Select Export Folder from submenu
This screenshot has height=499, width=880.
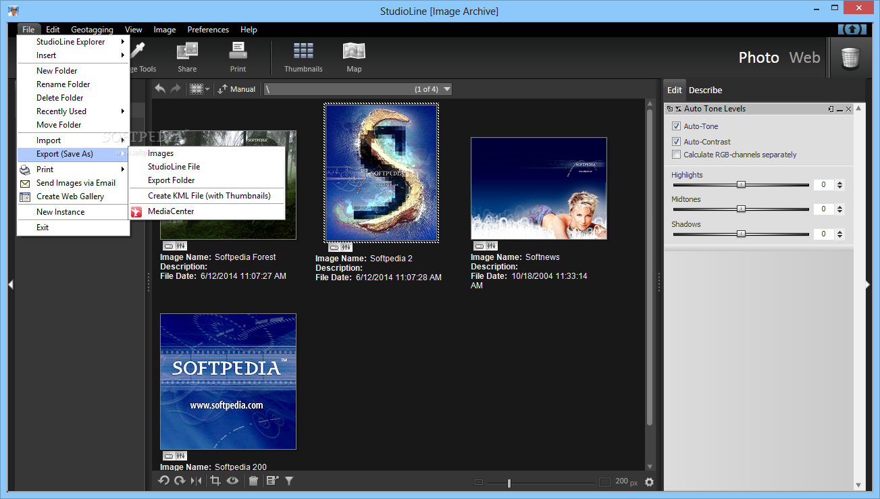point(172,180)
